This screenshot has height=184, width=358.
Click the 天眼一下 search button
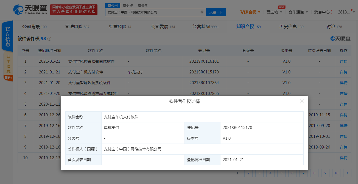coord(216,12)
